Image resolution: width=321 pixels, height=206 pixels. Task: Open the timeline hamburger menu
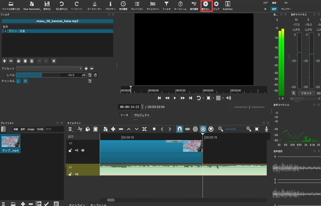71,129
